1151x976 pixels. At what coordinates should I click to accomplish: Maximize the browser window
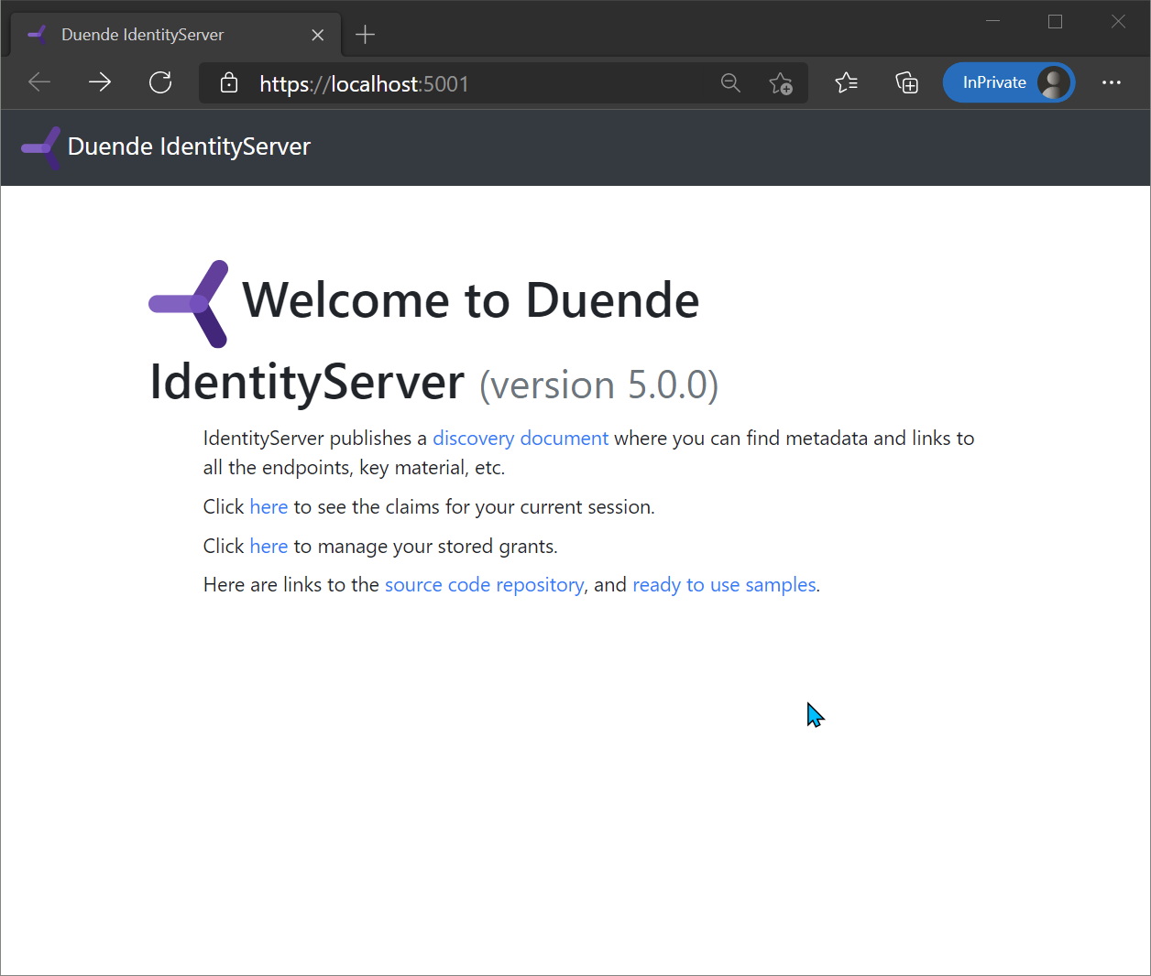click(1055, 21)
